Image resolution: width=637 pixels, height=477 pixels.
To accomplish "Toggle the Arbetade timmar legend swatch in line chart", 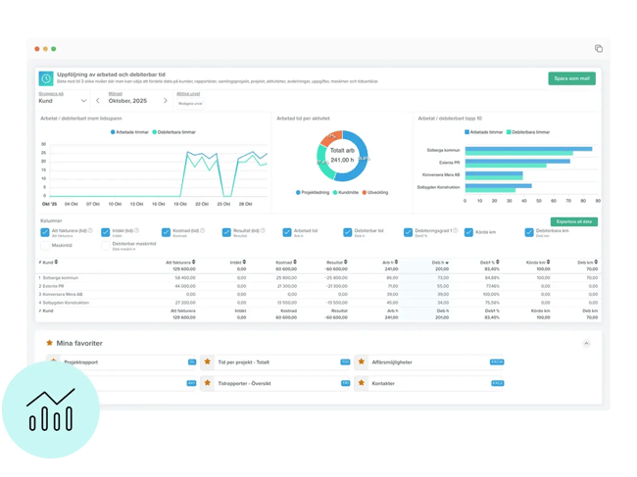I will point(104,132).
